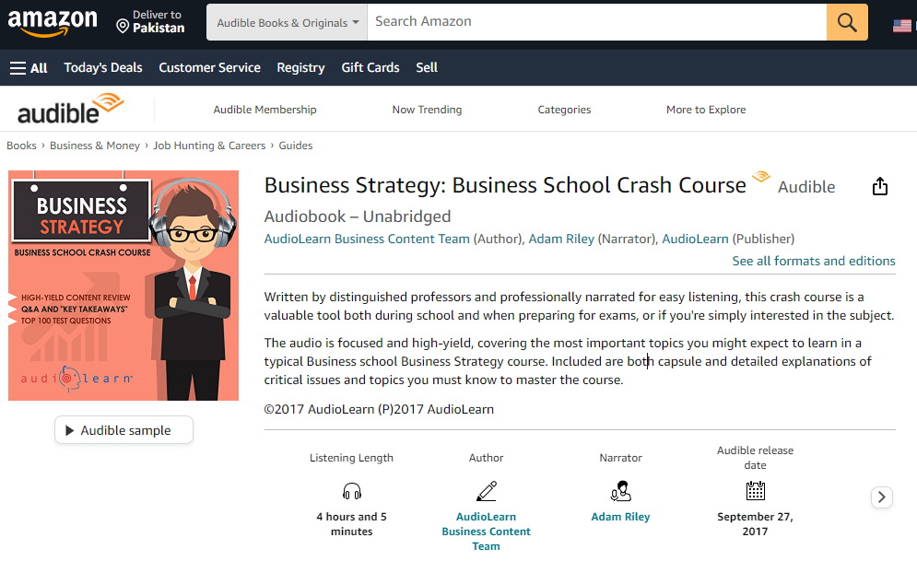Click the 'Audible release date' label
The image size is (917, 561).
755,458
